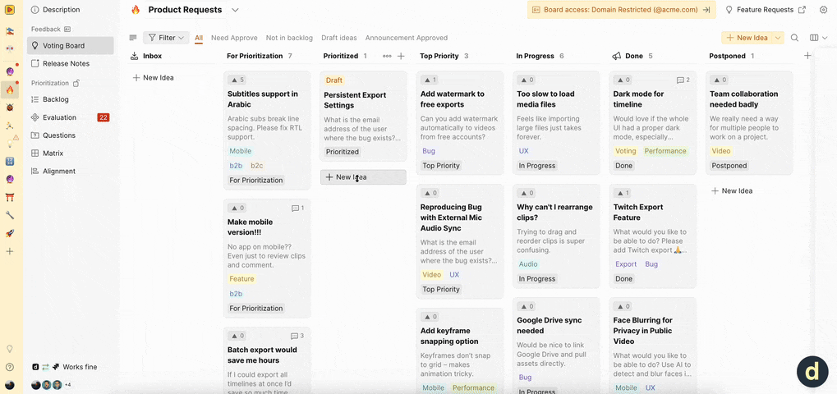Open the Feature Requests external link

point(801,10)
